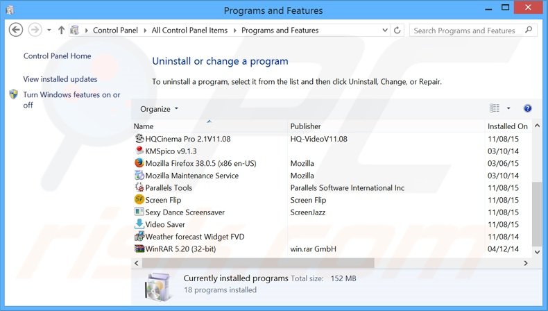548x311 pixels.
Task: Click the installed programs disc icon
Action: 158,287
